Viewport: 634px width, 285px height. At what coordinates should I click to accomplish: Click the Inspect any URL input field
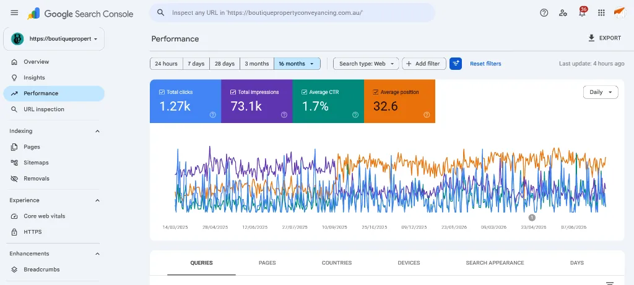click(x=292, y=13)
